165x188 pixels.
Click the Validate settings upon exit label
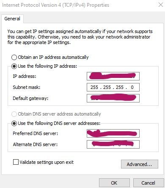pyautogui.click(x=47, y=162)
